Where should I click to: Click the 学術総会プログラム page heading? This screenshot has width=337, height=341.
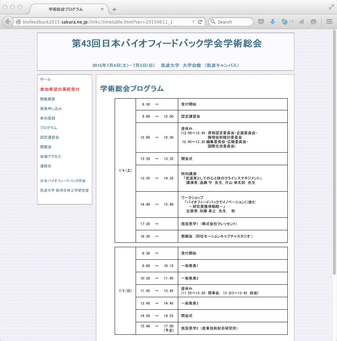click(x=132, y=89)
